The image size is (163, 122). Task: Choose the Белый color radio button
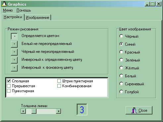(x=121, y=76)
